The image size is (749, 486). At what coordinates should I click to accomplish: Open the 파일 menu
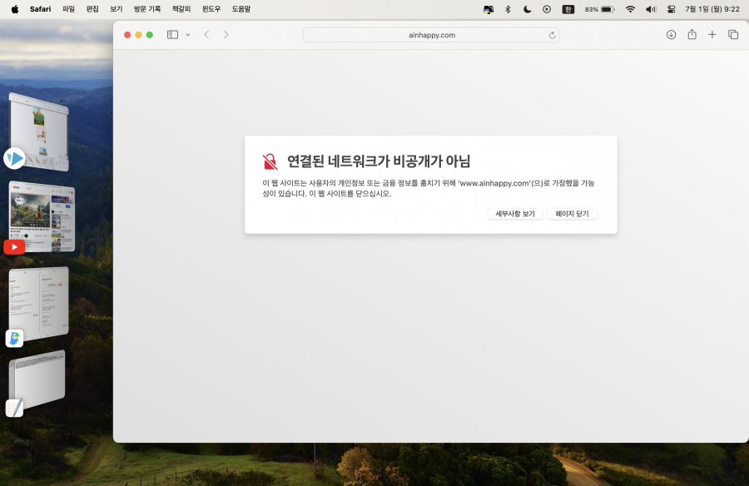pyautogui.click(x=68, y=9)
